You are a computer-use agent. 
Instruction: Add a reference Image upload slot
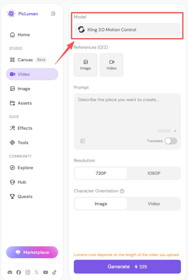click(x=86, y=65)
